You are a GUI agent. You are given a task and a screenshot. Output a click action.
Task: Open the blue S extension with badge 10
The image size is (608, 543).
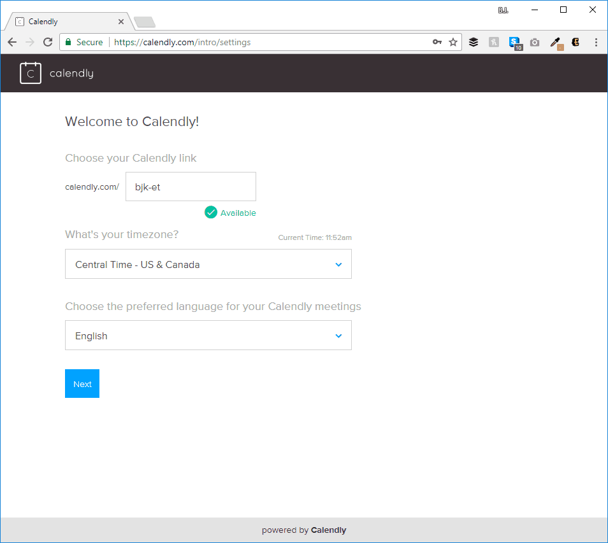tap(516, 43)
